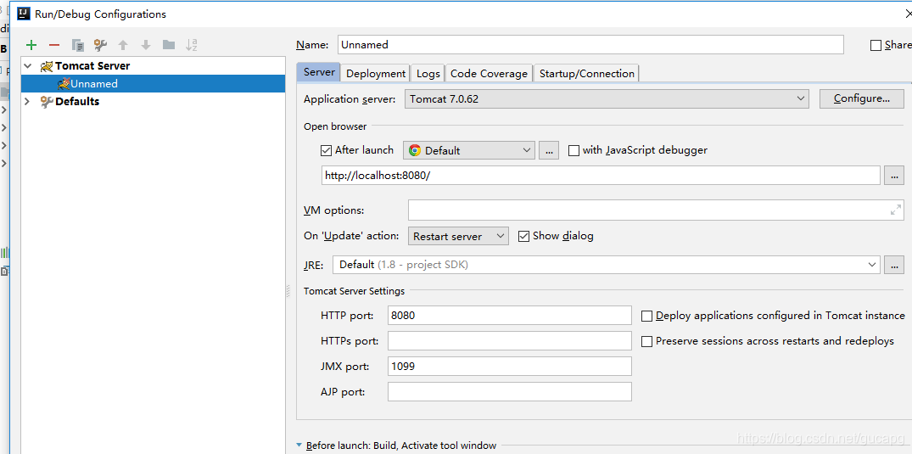Click browse button next to browser dropdown
Viewport: 912px width, 454px height.
(549, 150)
